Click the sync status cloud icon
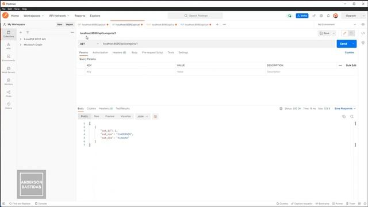The height and width of the screenshot is (207, 368). [x=290, y=16]
